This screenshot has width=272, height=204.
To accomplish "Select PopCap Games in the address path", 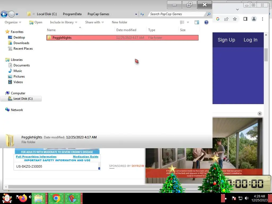I will coord(98,14).
